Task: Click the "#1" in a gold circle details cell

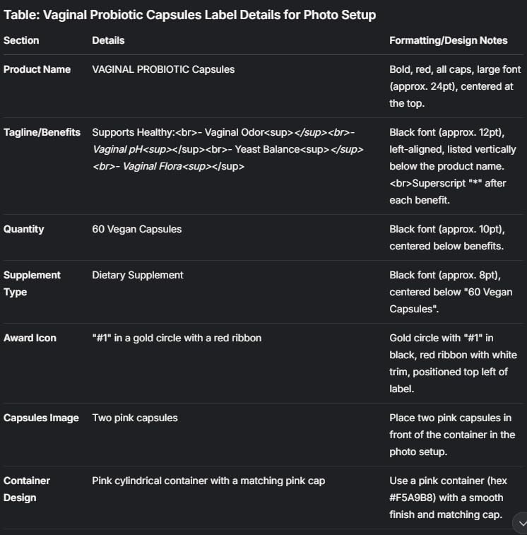Action: [177, 338]
